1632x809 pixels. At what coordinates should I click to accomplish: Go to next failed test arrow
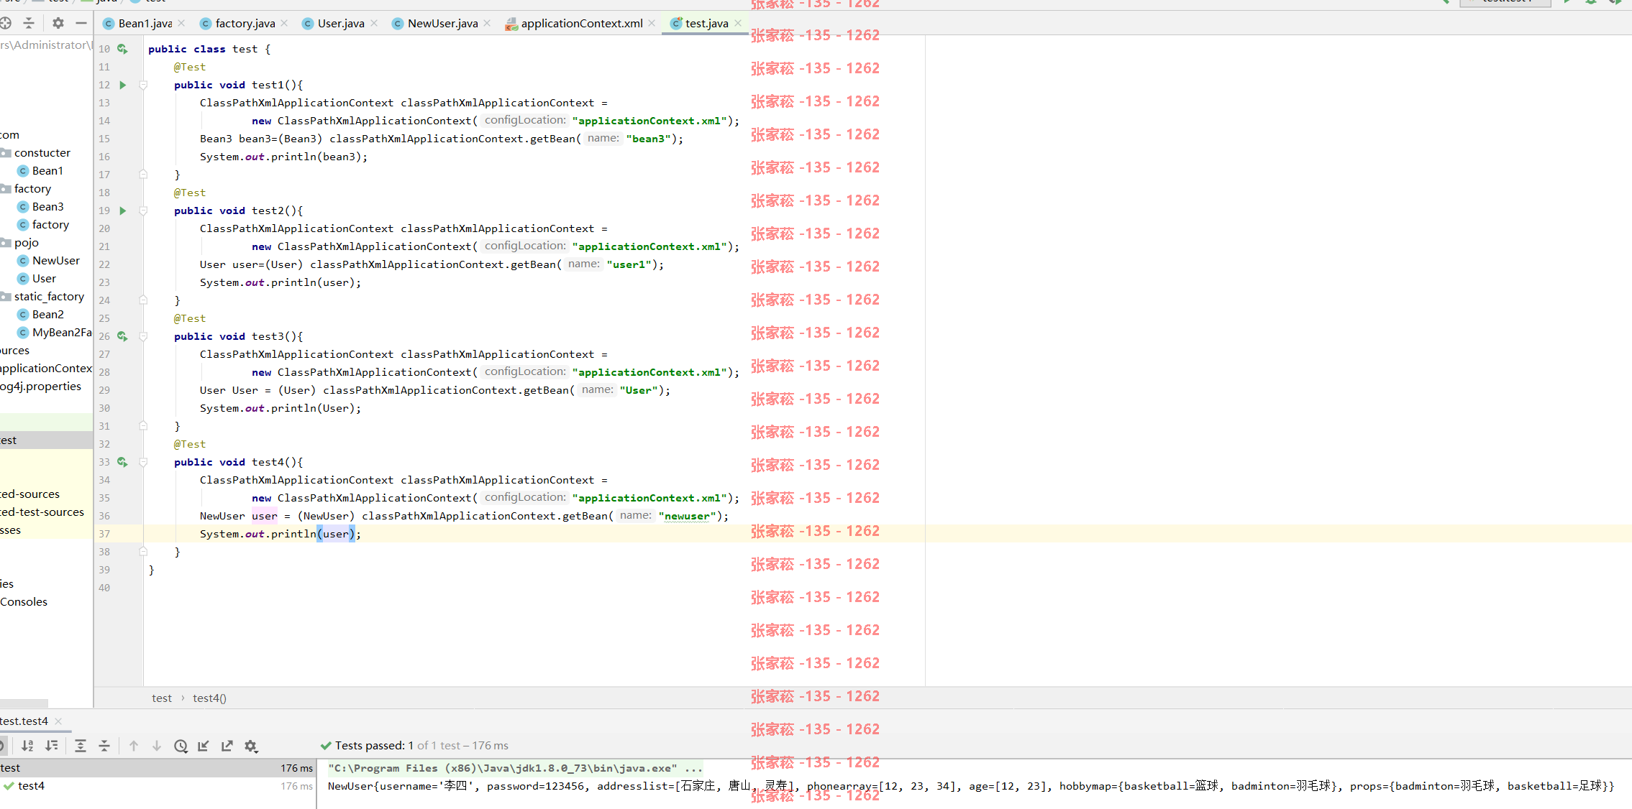coord(157,746)
